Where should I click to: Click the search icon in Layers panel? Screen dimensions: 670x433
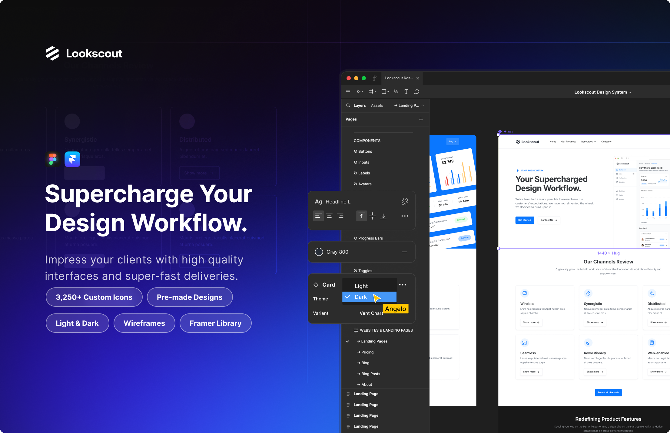[x=348, y=105]
